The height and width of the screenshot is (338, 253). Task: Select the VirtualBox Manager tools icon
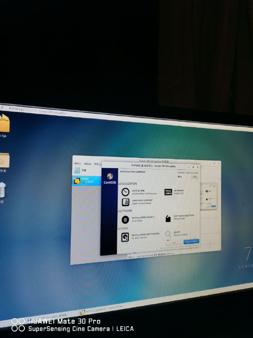(77, 171)
